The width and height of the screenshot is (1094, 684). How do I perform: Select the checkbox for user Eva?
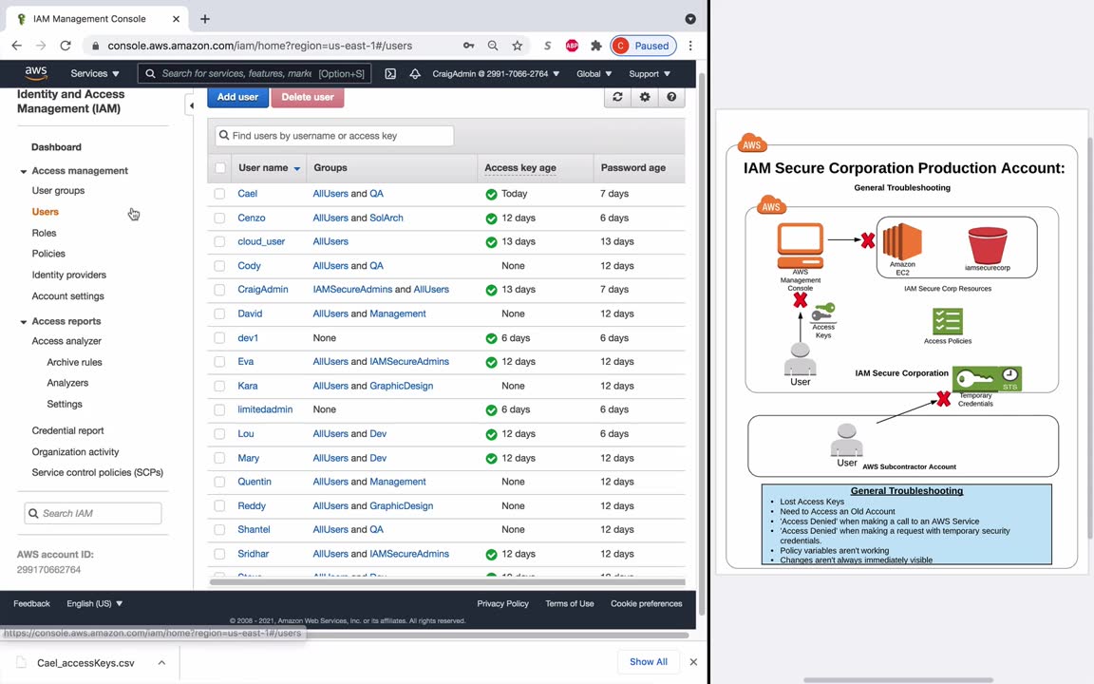pyautogui.click(x=219, y=362)
